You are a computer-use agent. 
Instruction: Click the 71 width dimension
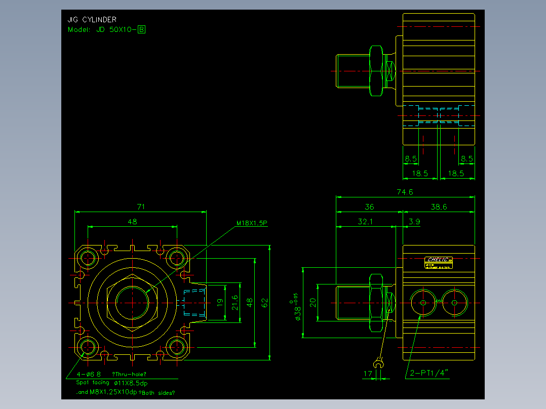[x=141, y=207]
